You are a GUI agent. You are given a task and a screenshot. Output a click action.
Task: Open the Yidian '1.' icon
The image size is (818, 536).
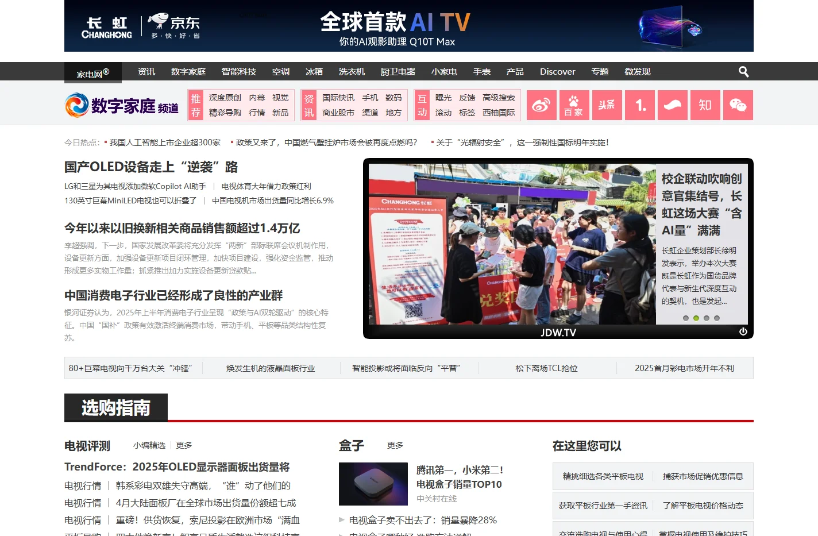(x=640, y=105)
